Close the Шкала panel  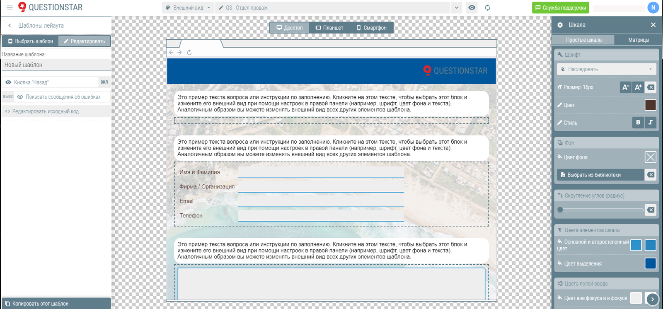point(653,25)
